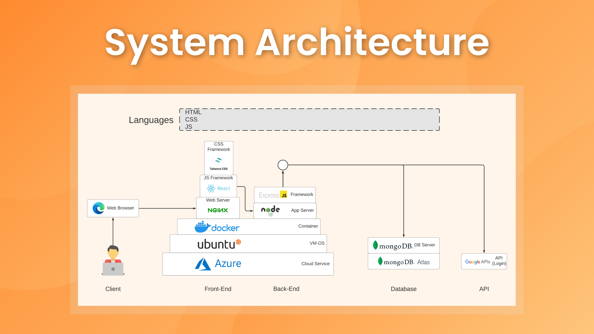Click the Ubuntu logo

219,244
